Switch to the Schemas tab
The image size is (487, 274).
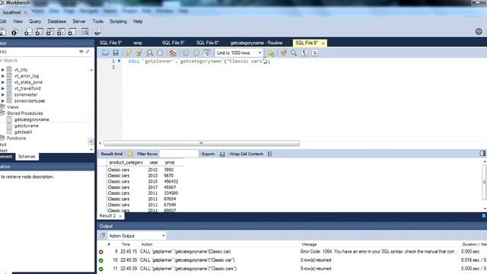[x=27, y=157]
